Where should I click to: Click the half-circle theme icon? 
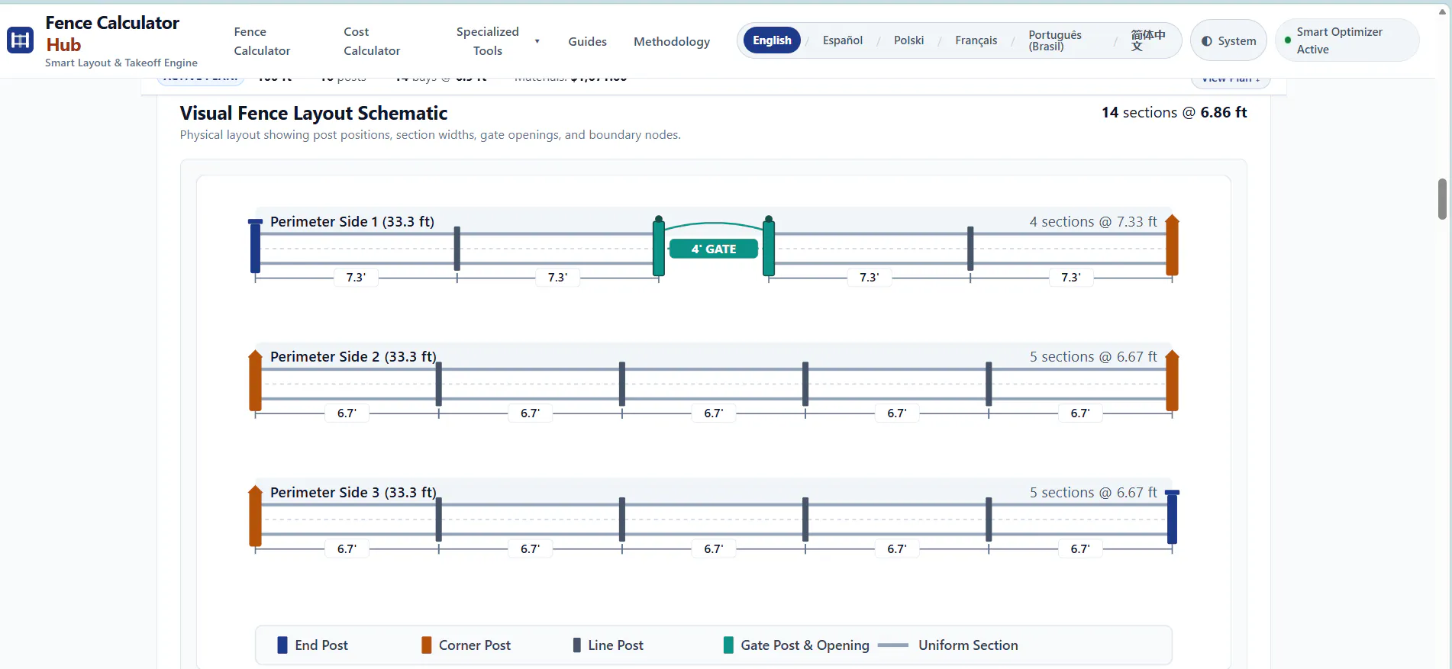click(x=1207, y=41)
